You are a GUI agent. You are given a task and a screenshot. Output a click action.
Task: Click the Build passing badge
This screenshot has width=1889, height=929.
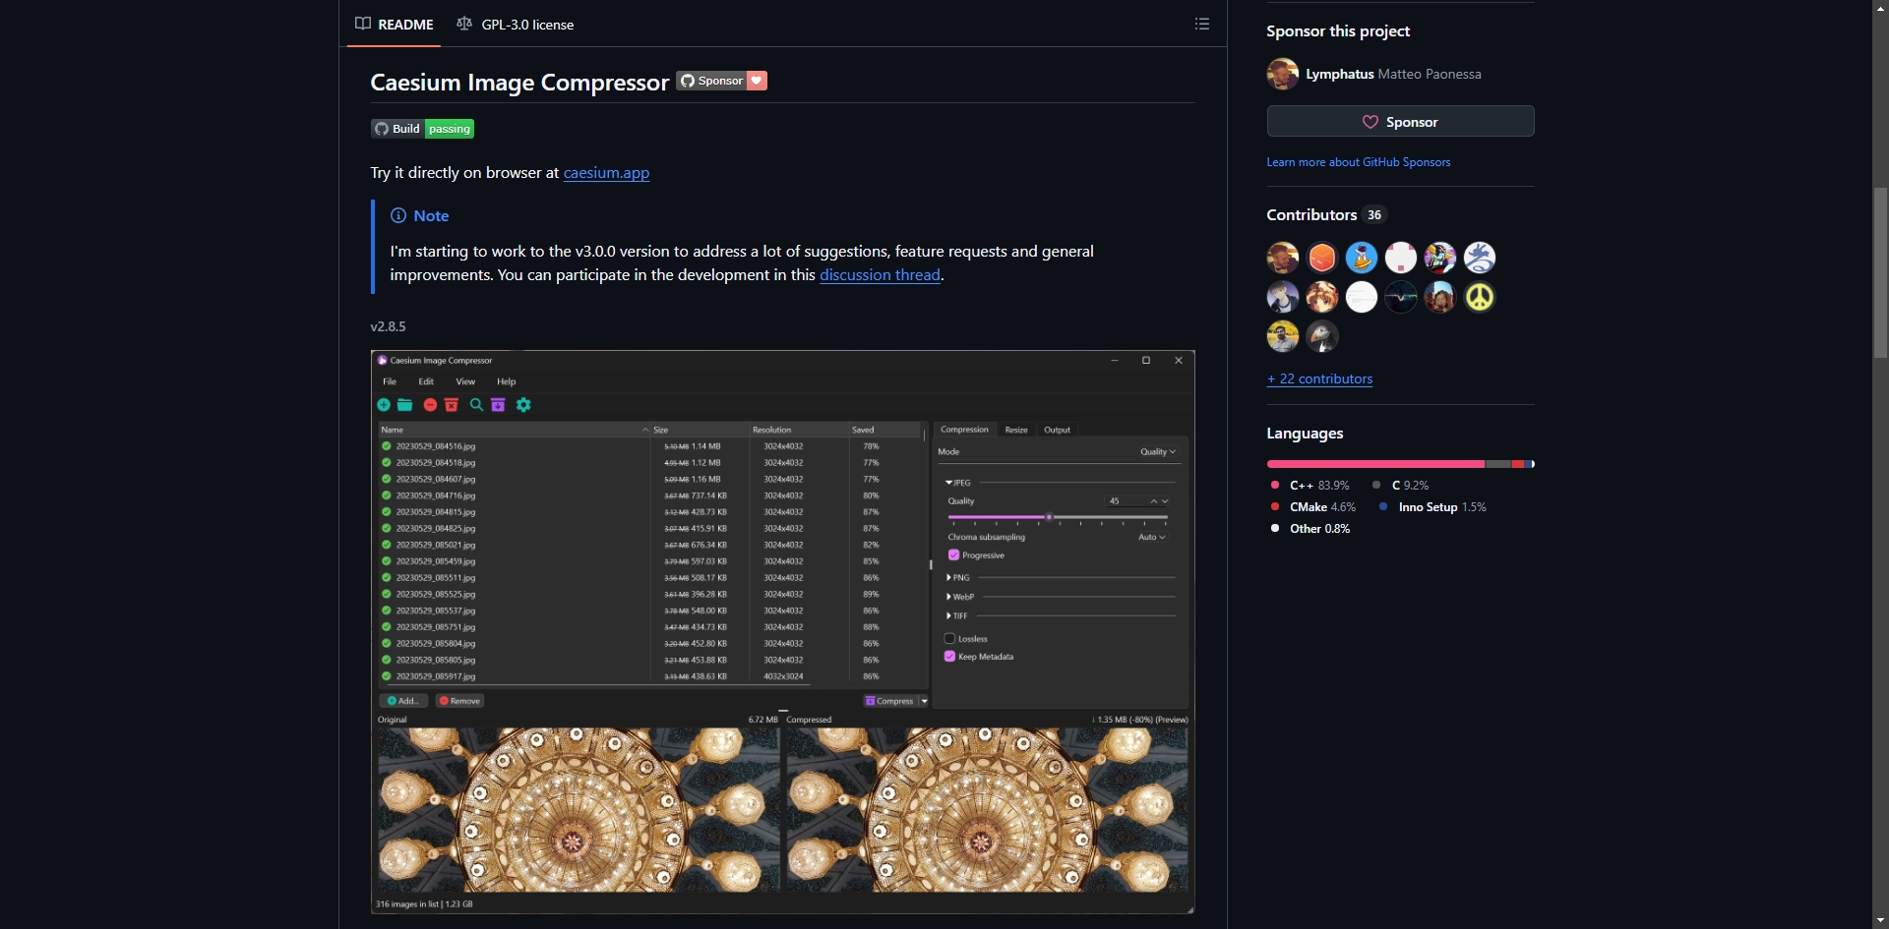423,129
